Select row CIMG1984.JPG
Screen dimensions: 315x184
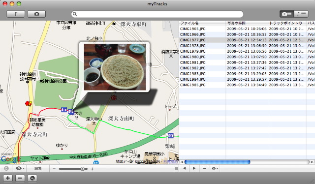click(x=247, y=79)
